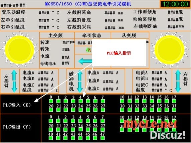Click the crusher motor up arrow
The width and height of the screenshot is (191, 143).
[80, 75]
